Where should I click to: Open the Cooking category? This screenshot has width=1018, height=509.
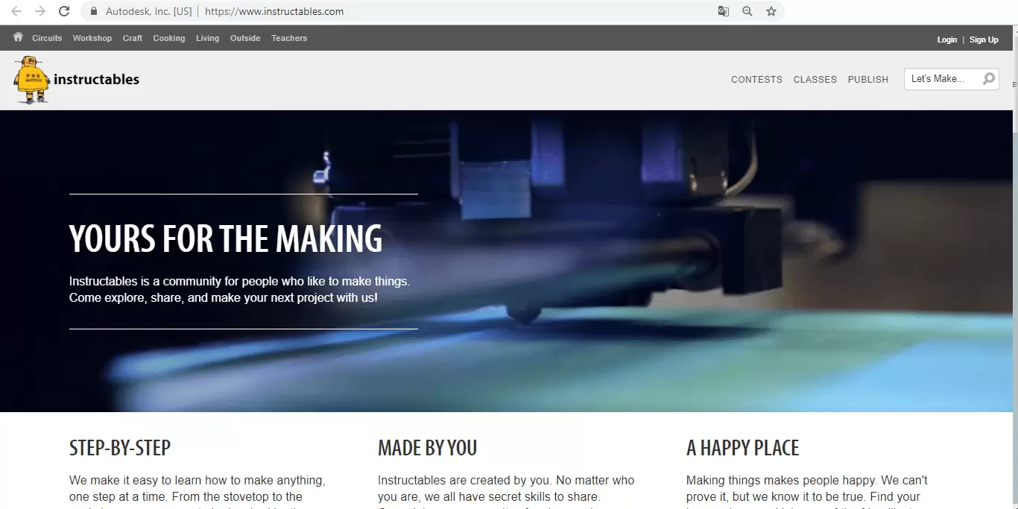169,38
